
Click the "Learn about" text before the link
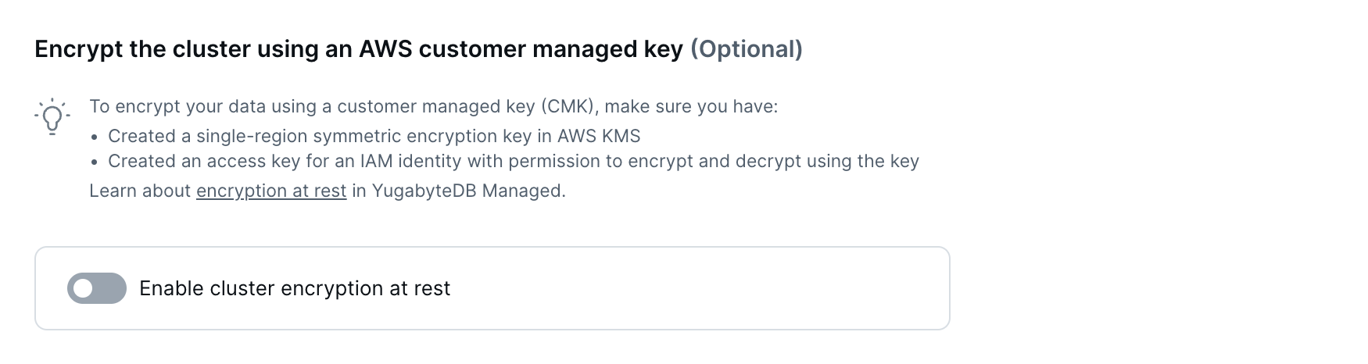[140, 191]
